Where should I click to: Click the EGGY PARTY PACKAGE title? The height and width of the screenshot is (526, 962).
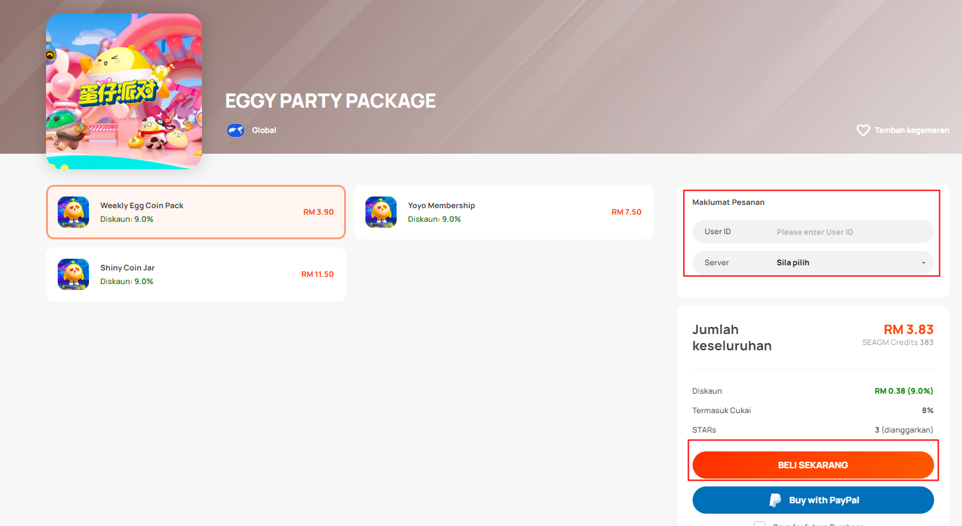tap(330, 101)
